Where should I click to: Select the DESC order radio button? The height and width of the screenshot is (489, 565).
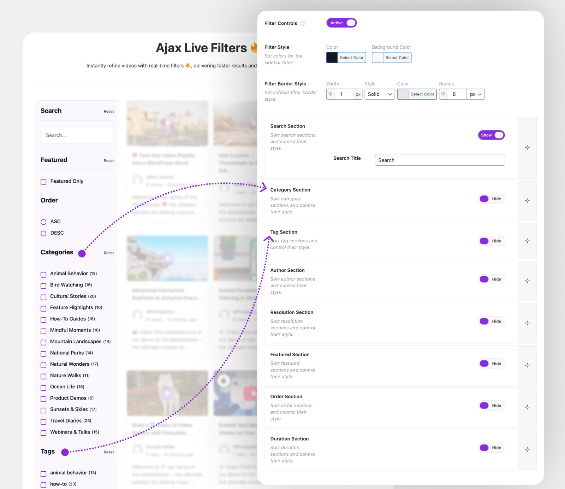click(44, 233)
